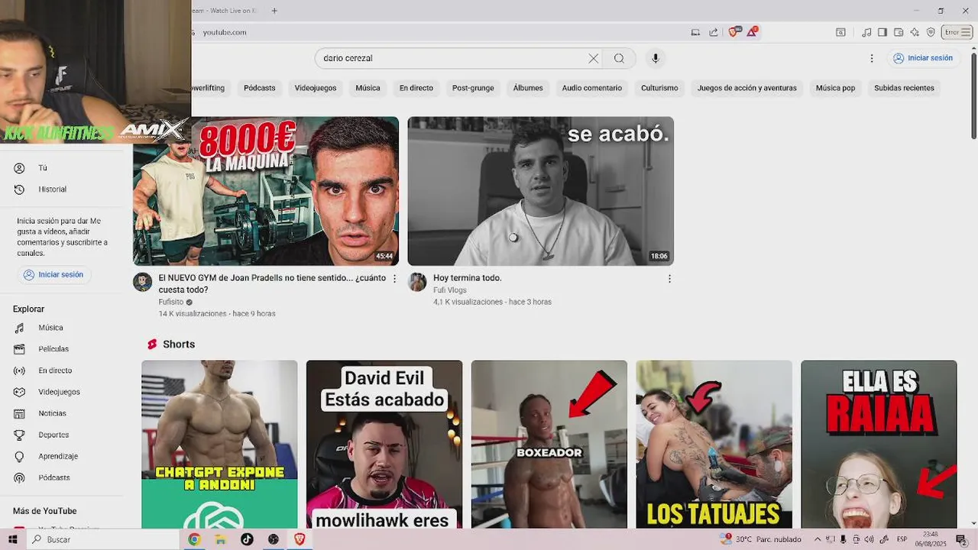The image size is (978, 550).
Task: Open a new browser tab with plus
Action: tap(274, 11)
